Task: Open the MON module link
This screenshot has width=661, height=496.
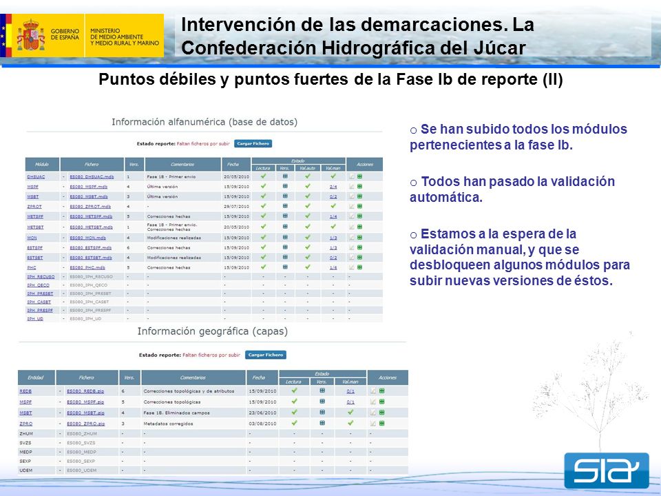Action: (x=32, y=238)
